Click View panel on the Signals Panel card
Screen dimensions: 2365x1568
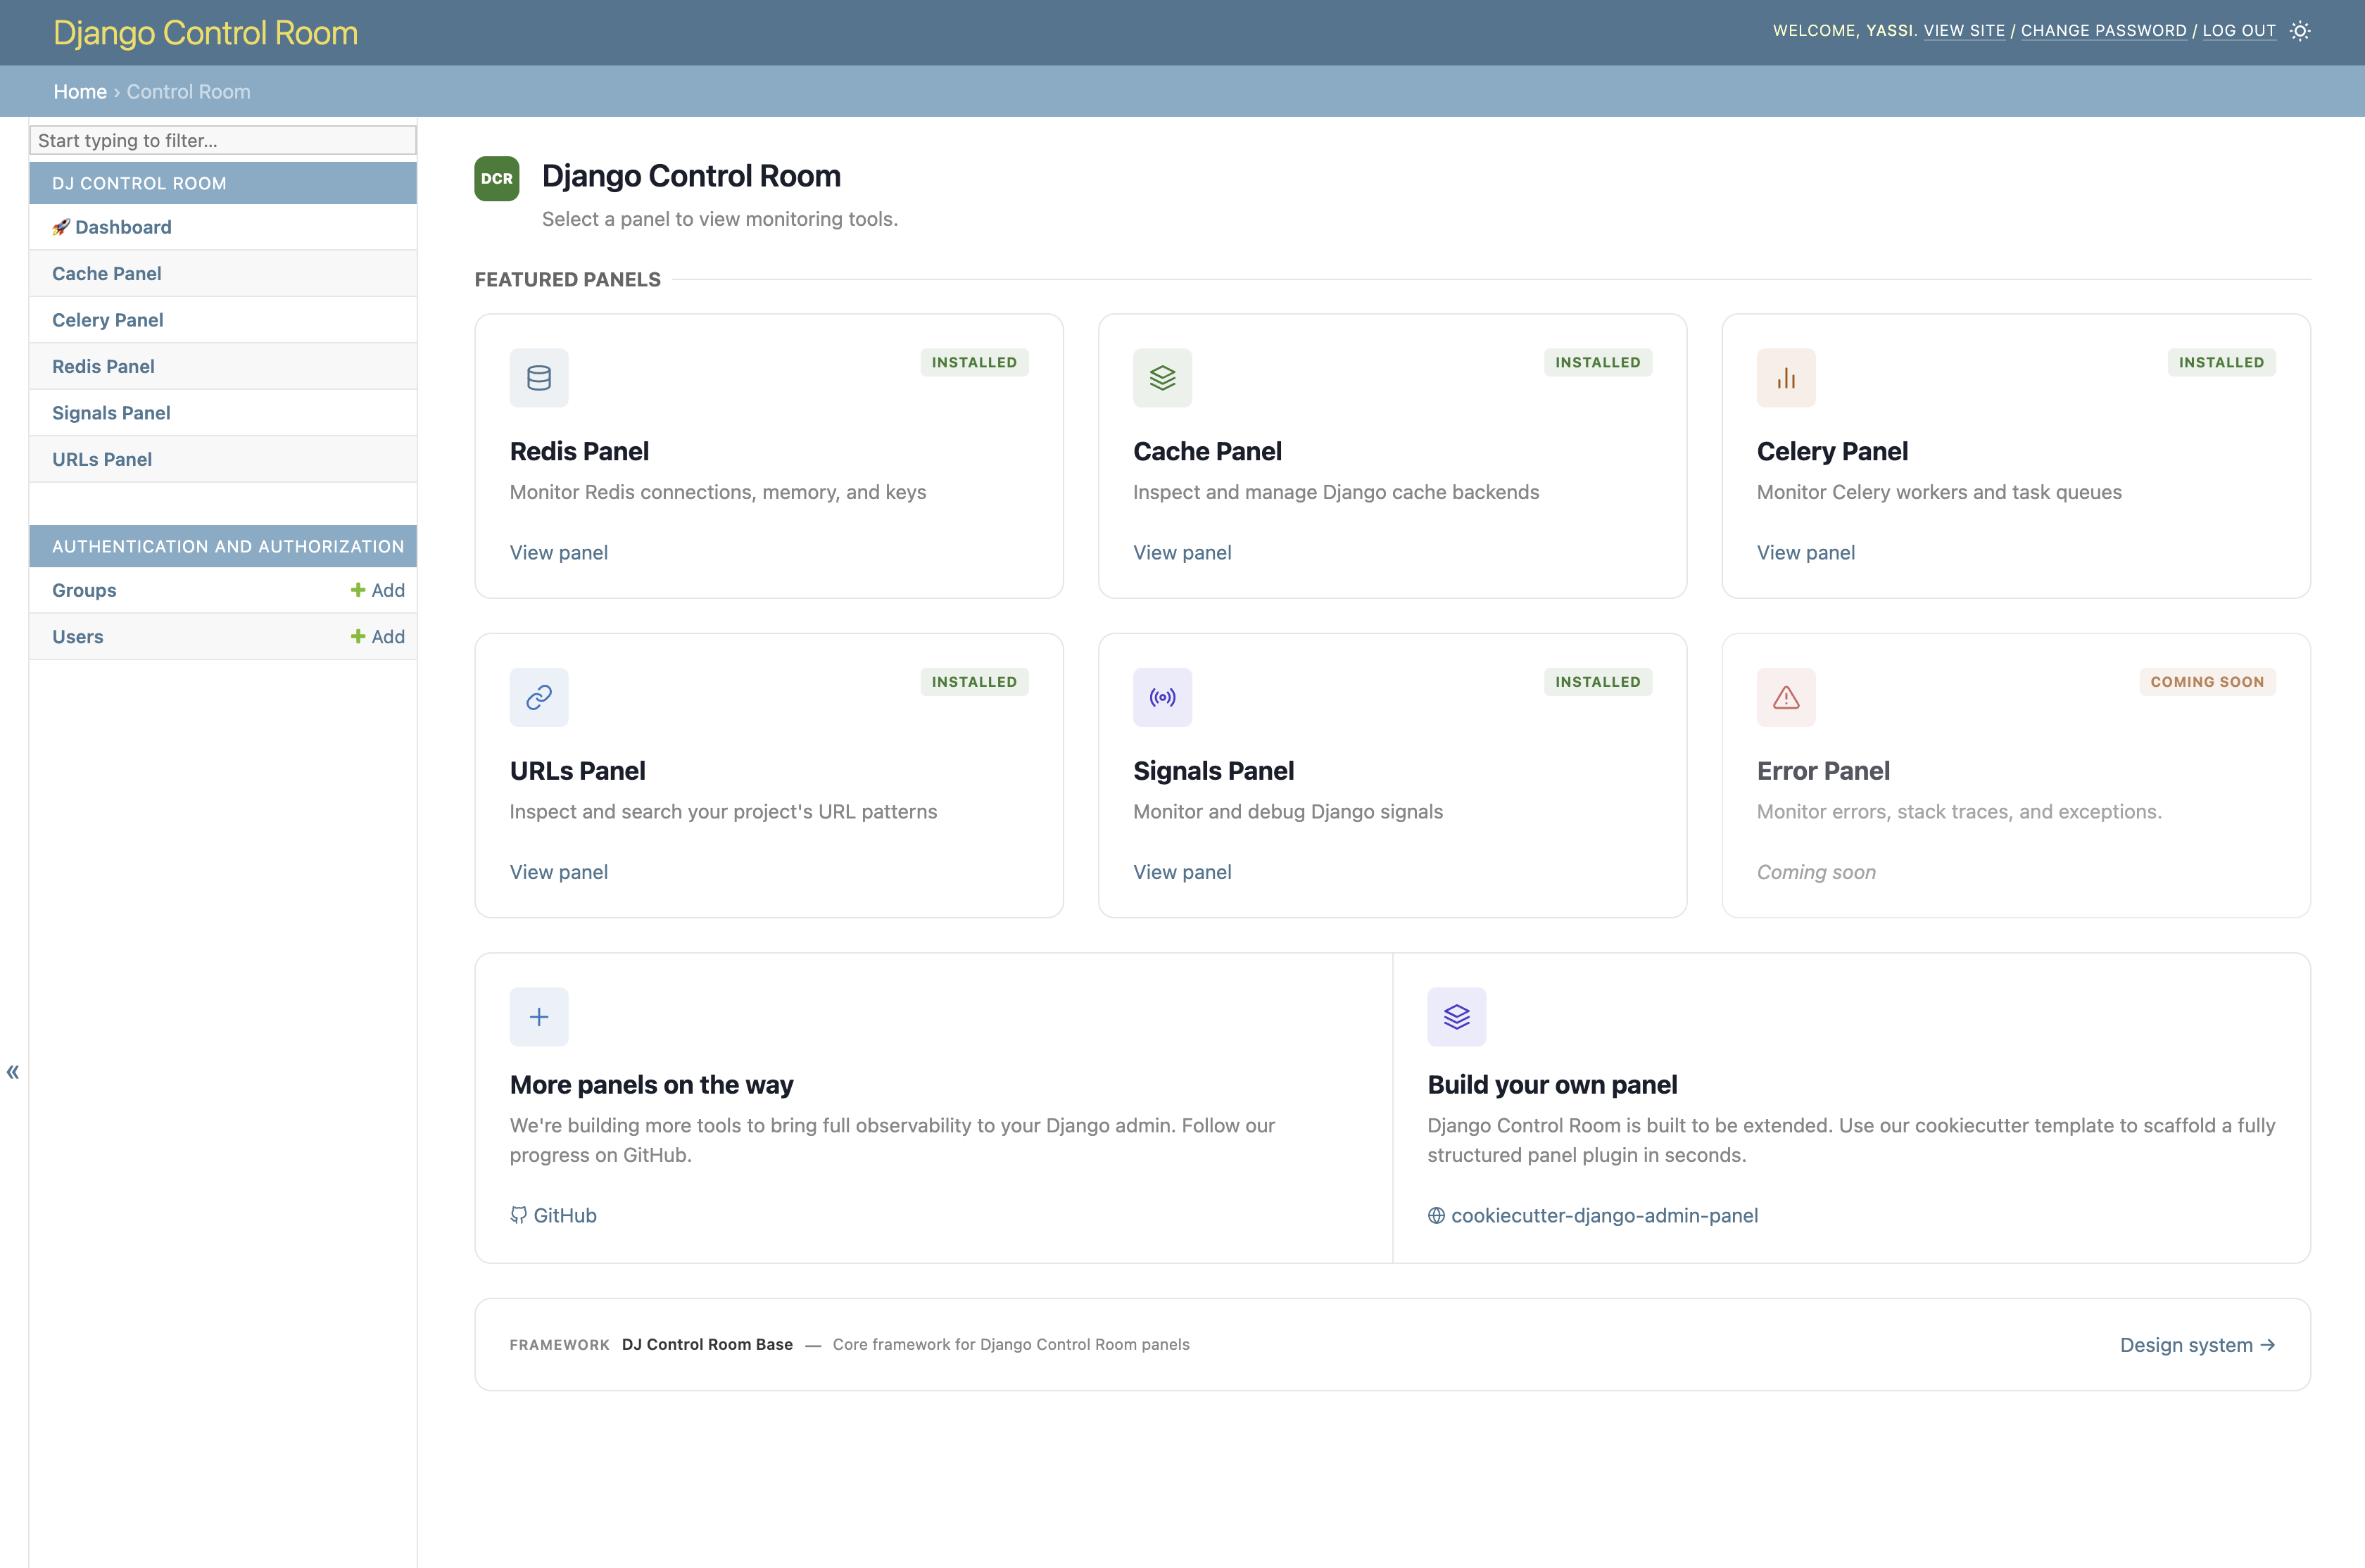[x=1182, y=872]
